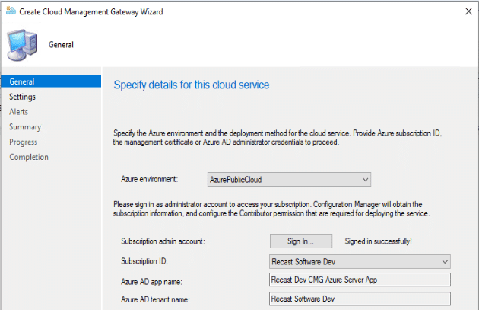479x310 pixels.
Task: Click the Azure AD app name field
Action: coord(360,280)
